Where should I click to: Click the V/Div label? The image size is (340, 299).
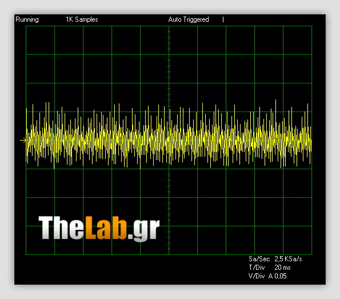pyautogui.click(x=257, y=276)
